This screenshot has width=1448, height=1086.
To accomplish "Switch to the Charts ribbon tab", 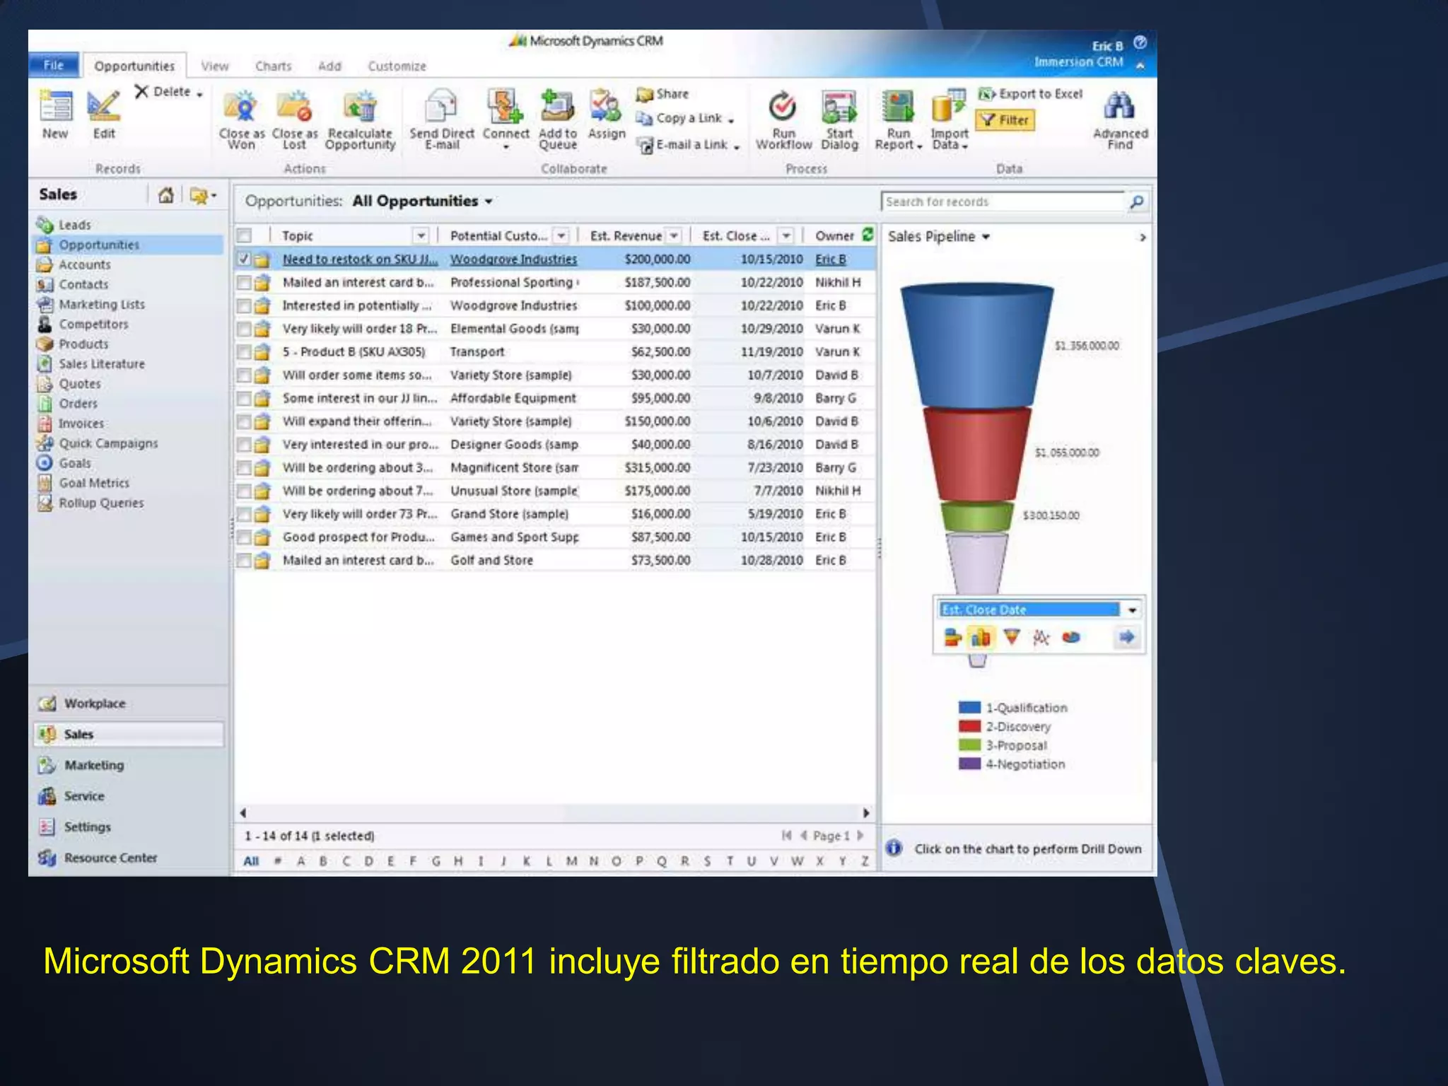I will [x=274, y=66].
